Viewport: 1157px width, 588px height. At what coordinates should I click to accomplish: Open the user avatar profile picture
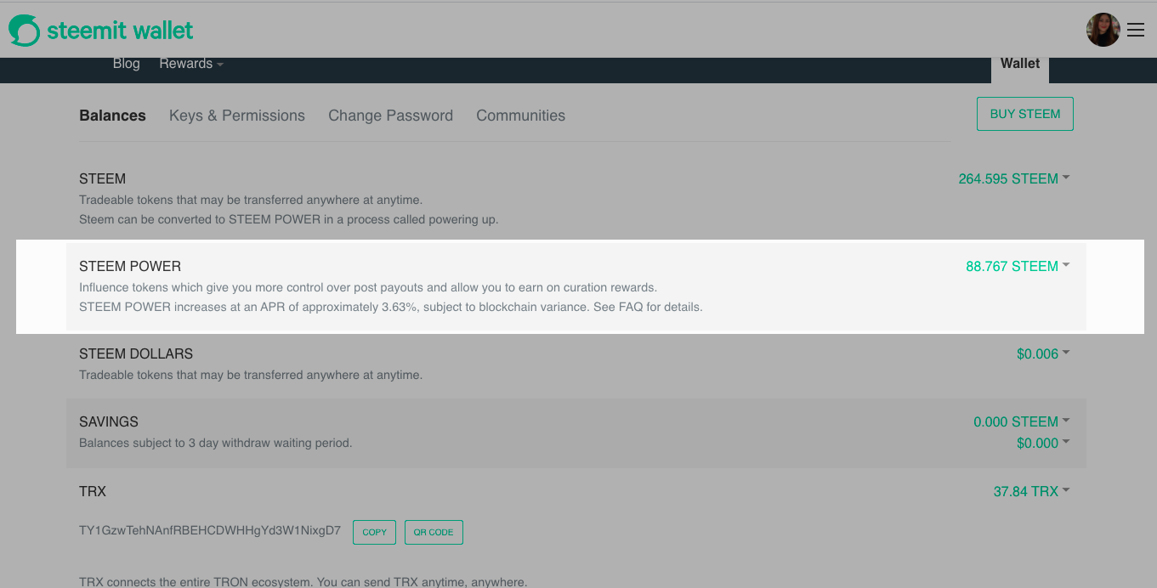1103,30
